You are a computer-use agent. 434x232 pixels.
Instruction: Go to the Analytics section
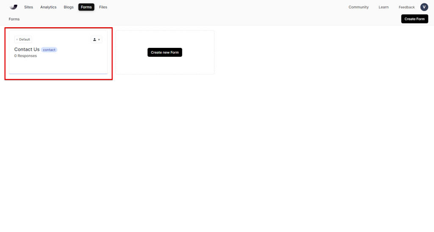pyautogui.click(x=48, y=7)
